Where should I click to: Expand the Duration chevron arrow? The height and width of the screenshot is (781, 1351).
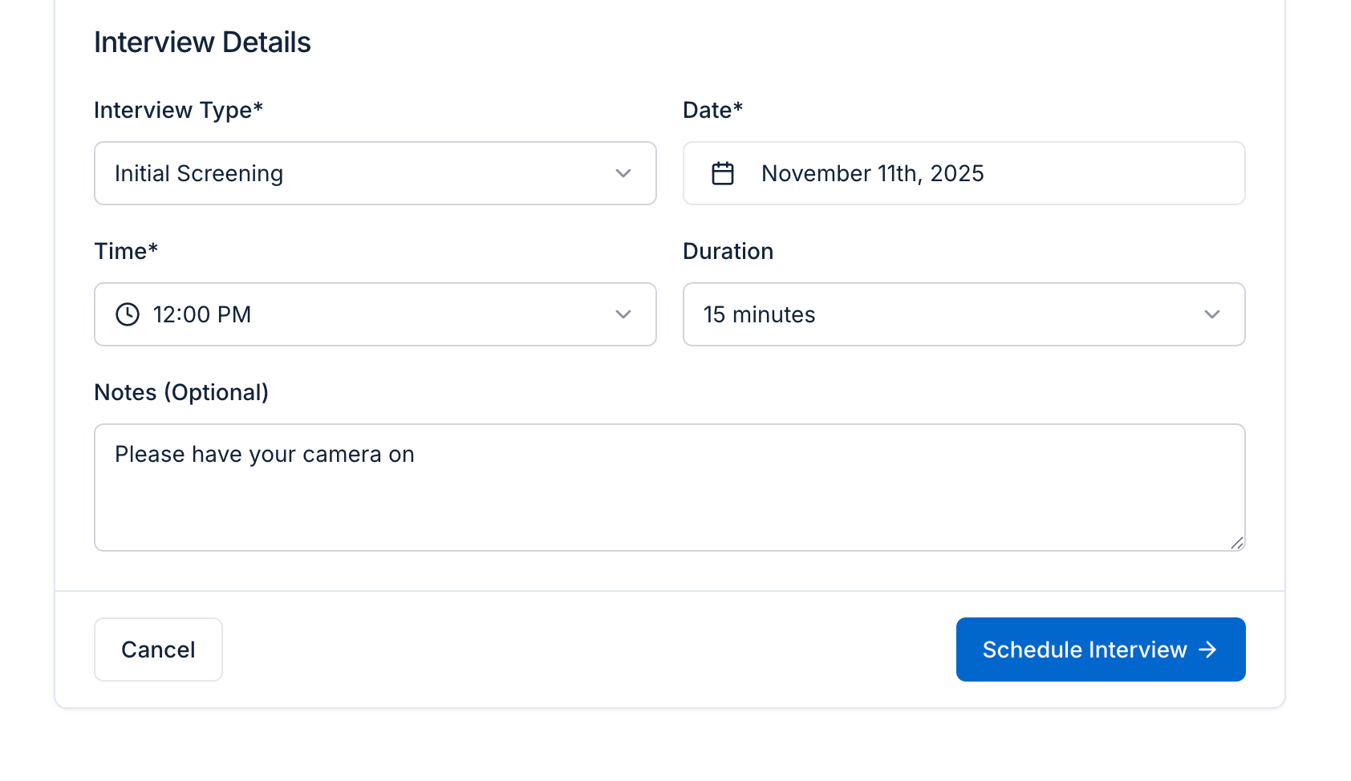pyautogui.click(x=1212, y=314)
